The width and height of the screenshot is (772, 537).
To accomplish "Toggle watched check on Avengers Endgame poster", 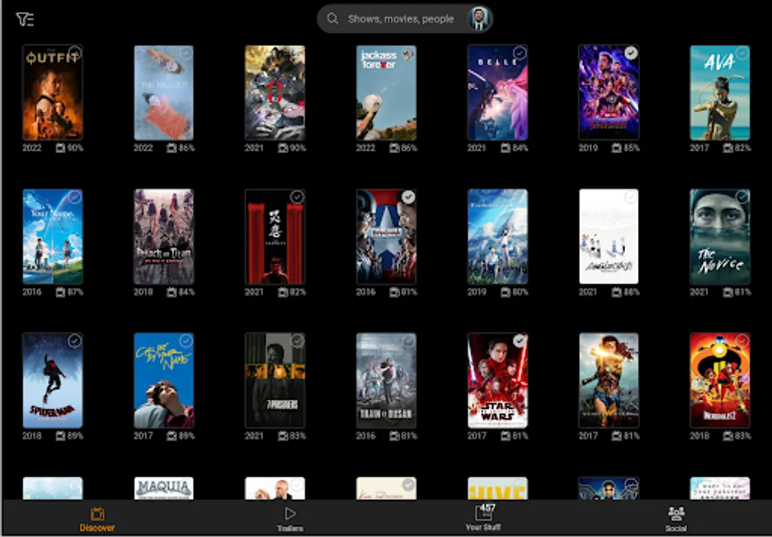I will pos(631,53).
